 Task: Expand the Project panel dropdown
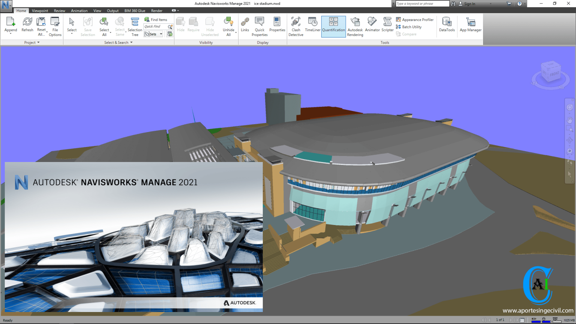(32, 42)
